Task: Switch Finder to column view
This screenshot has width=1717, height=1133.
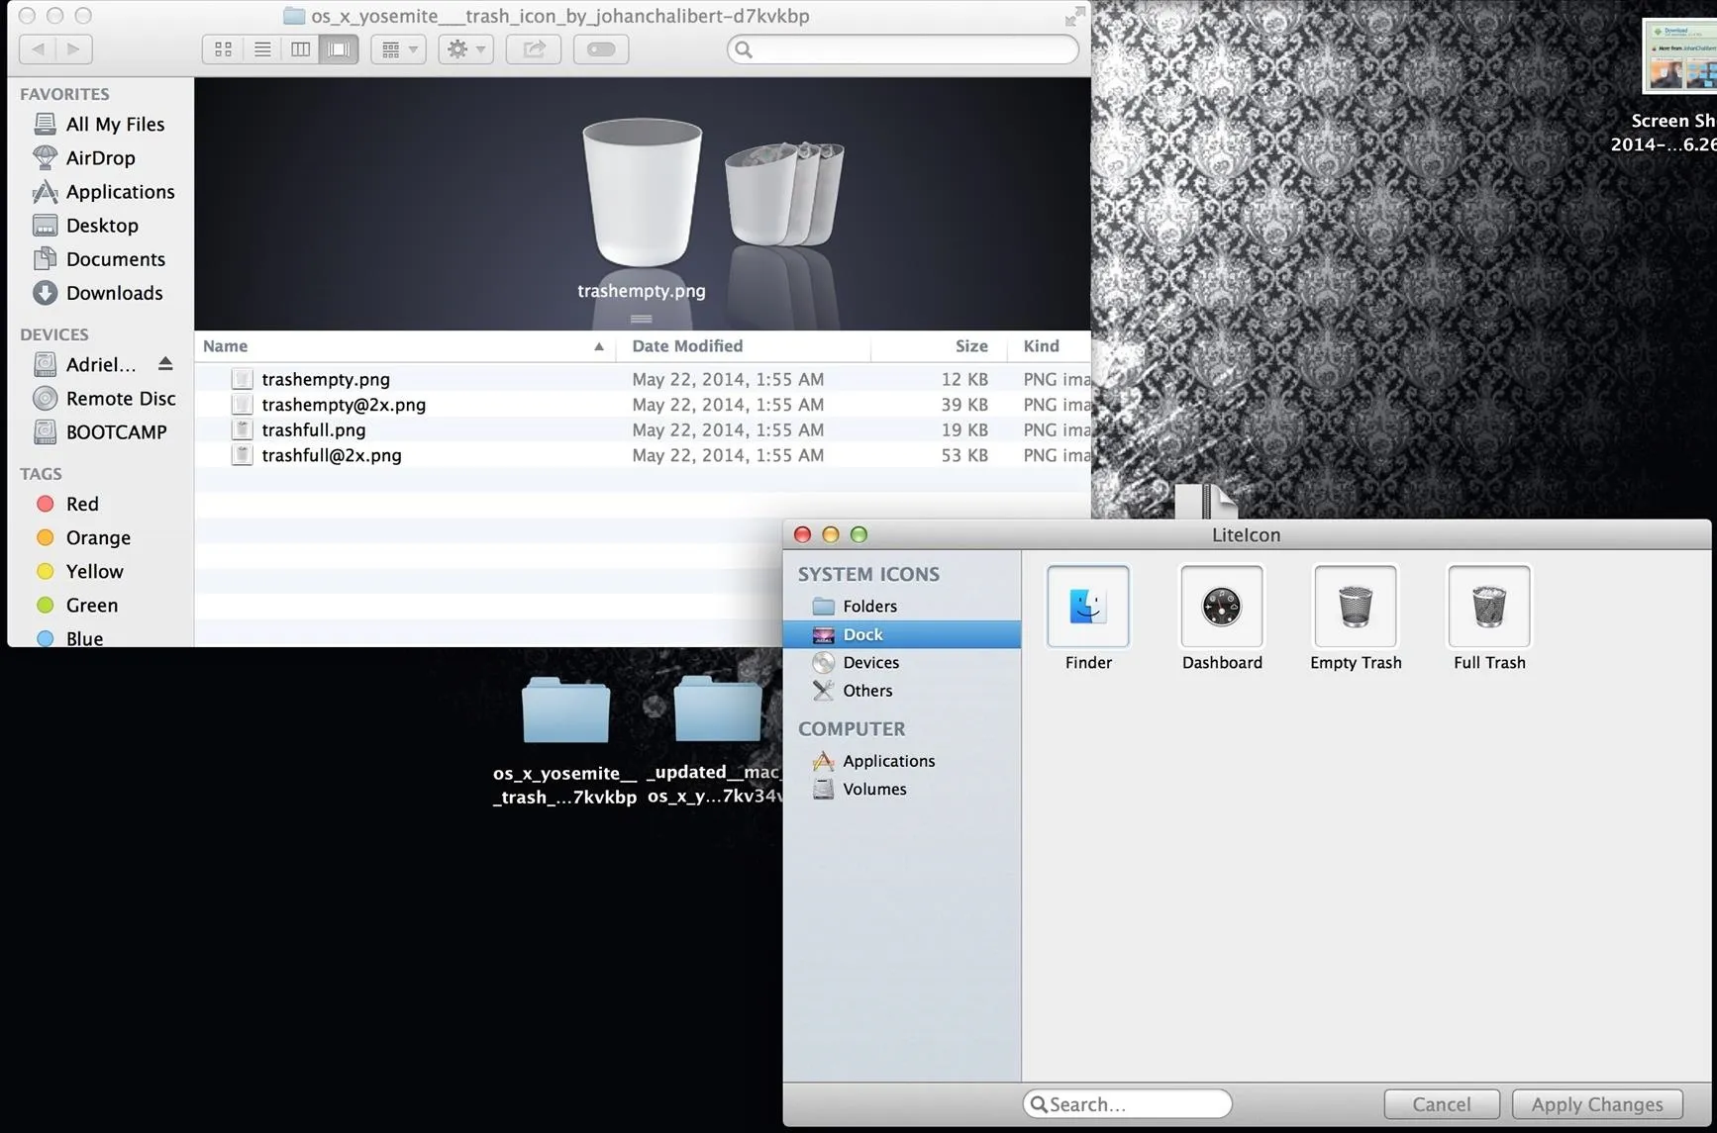Action: pos(300,48)
